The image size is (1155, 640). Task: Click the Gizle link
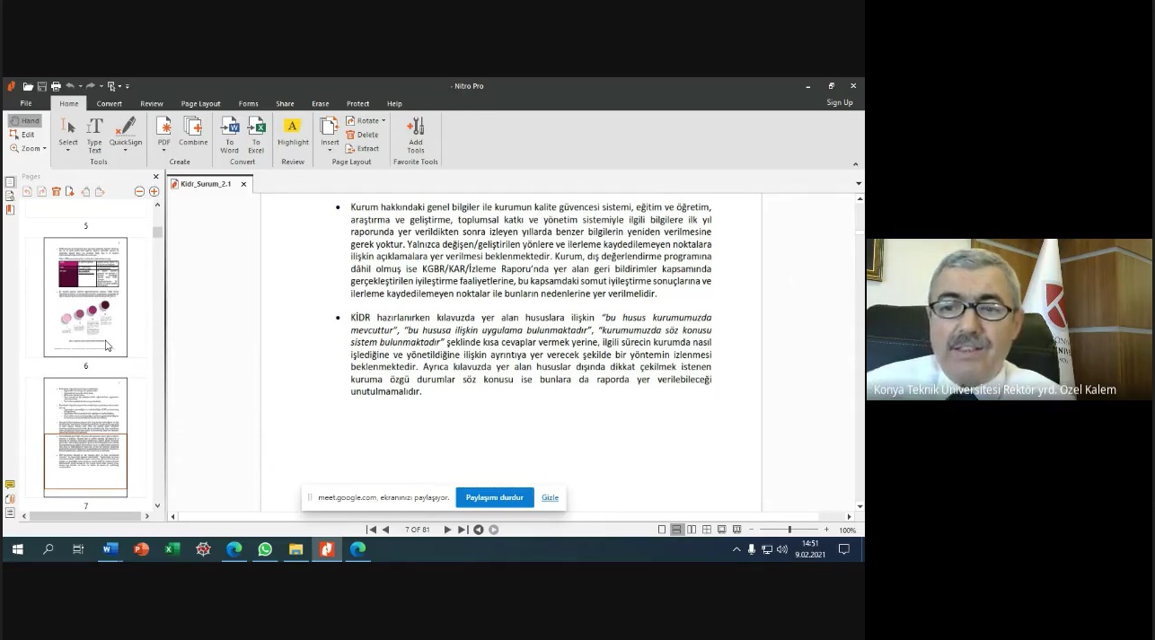click(550, 497)
